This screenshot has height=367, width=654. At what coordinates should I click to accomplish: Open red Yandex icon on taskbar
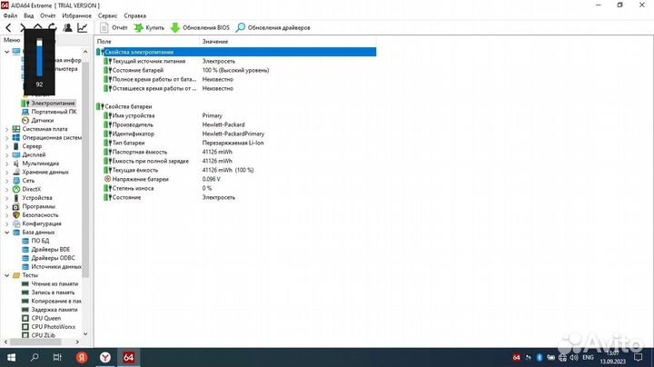82,357
